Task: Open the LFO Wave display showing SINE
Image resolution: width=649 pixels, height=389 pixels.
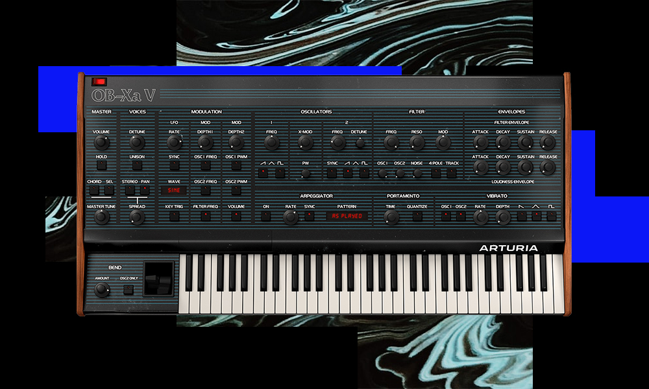Action: point(174,190)
